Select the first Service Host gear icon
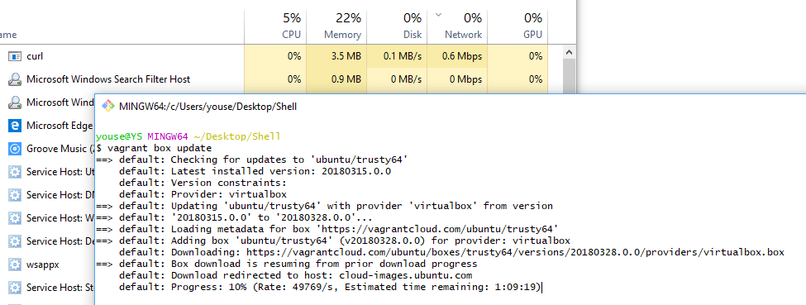The image size is (806, 305). pyautogui.click(x=15, y=172)
